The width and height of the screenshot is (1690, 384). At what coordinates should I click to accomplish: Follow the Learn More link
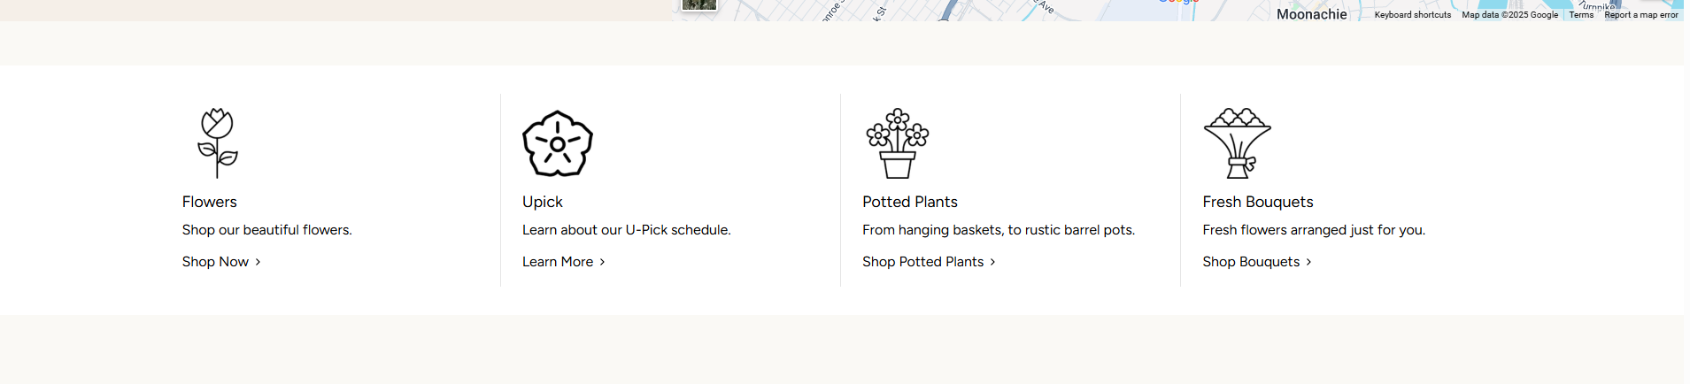[558, 262]
